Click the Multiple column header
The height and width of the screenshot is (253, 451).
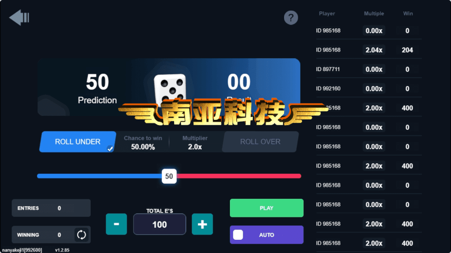373,14
